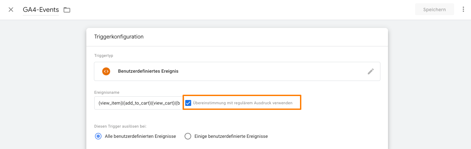The width and height of the screenshot is (471, 149).
Task: Click the pencil icon to edit trigger type
Action: pos(371,71)
